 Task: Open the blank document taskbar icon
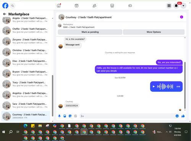pos(69,126)
